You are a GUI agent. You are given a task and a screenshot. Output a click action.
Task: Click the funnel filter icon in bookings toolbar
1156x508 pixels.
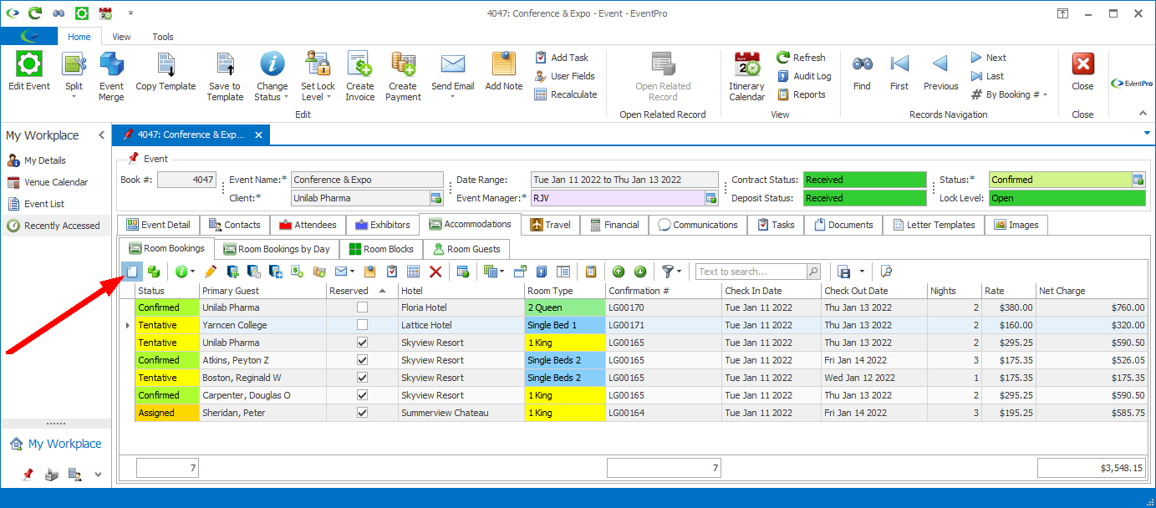668,272
